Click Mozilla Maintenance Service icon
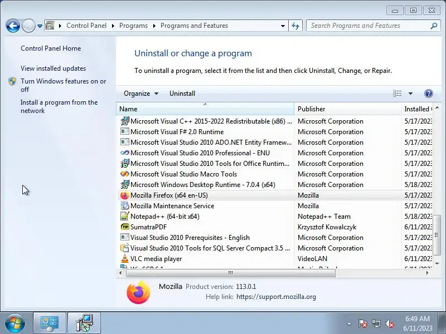446x334 pixels. (124, 206)
